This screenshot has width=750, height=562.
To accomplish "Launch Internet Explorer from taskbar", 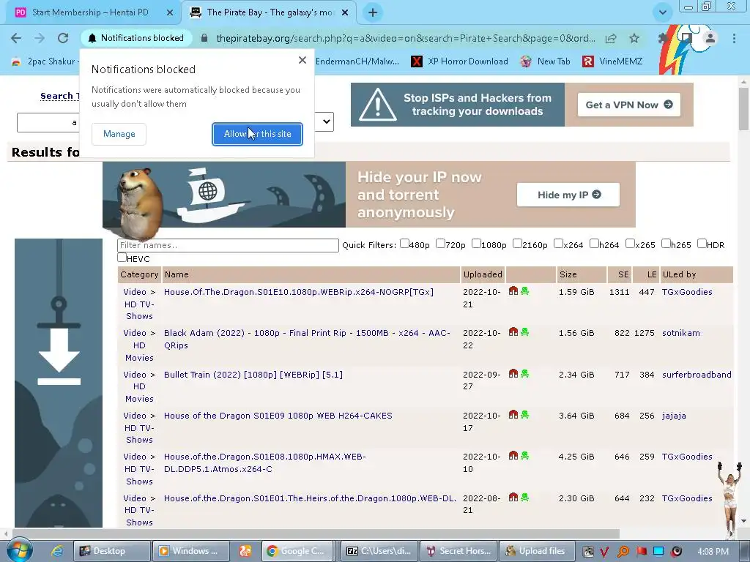I will click(57, 551).
